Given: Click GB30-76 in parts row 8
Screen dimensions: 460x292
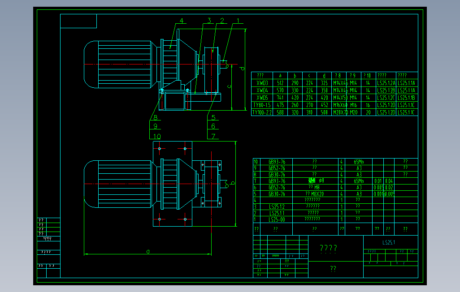Looking at the screenshot, I should coord(277,174).
